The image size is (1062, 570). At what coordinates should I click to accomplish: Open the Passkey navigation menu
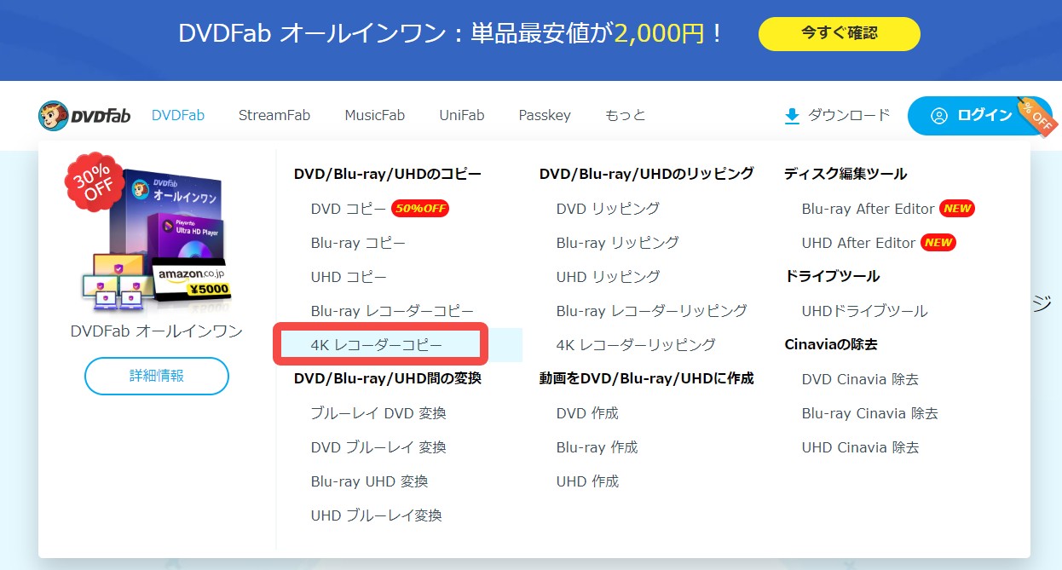(545, 115)
